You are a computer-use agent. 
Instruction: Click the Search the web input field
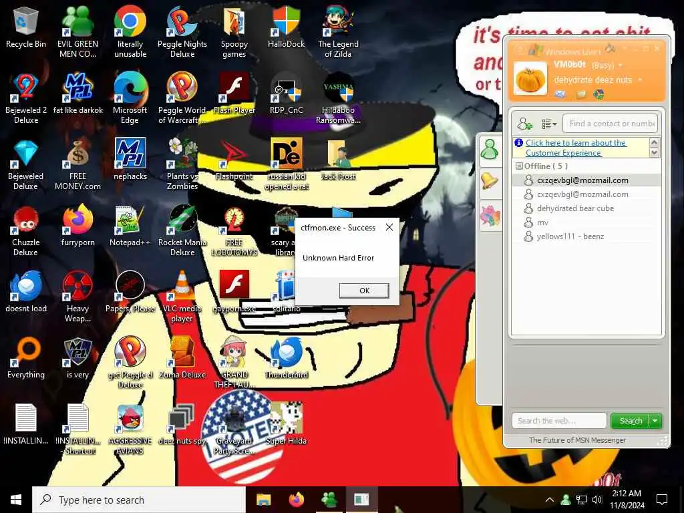click(559, 421)
